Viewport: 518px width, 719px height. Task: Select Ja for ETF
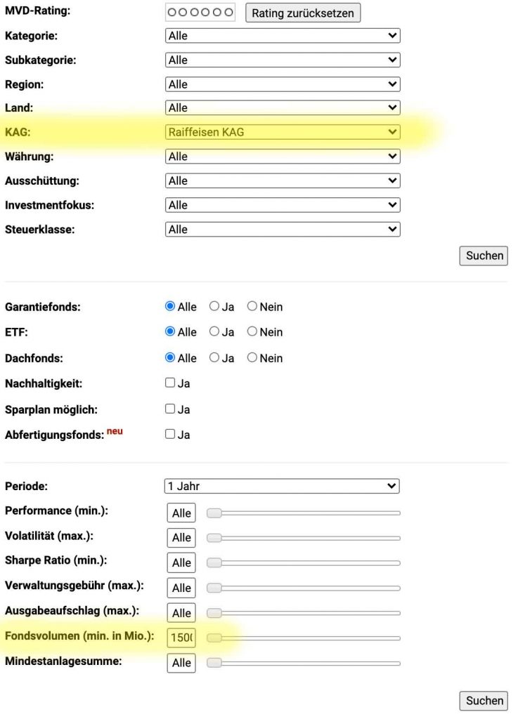click(x=214, y=331)
